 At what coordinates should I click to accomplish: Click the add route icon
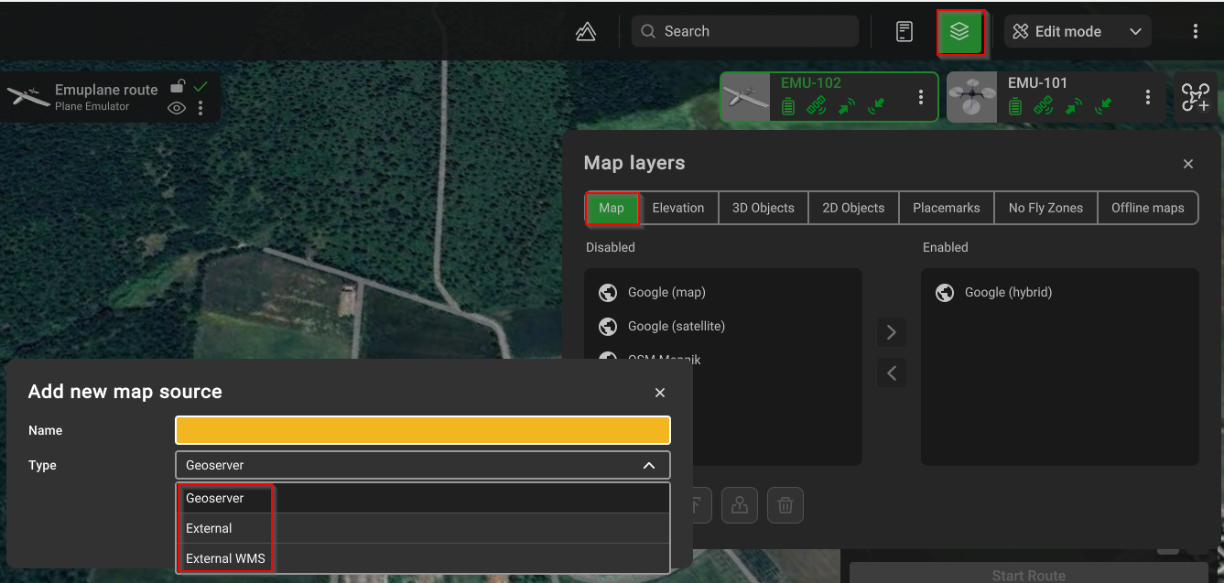tap(1195, 97)
